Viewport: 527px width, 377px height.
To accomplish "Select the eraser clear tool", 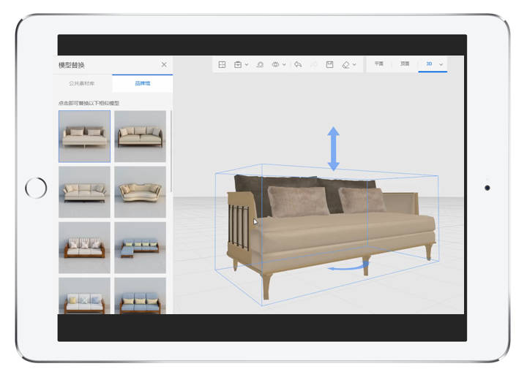I will [346, 64].
